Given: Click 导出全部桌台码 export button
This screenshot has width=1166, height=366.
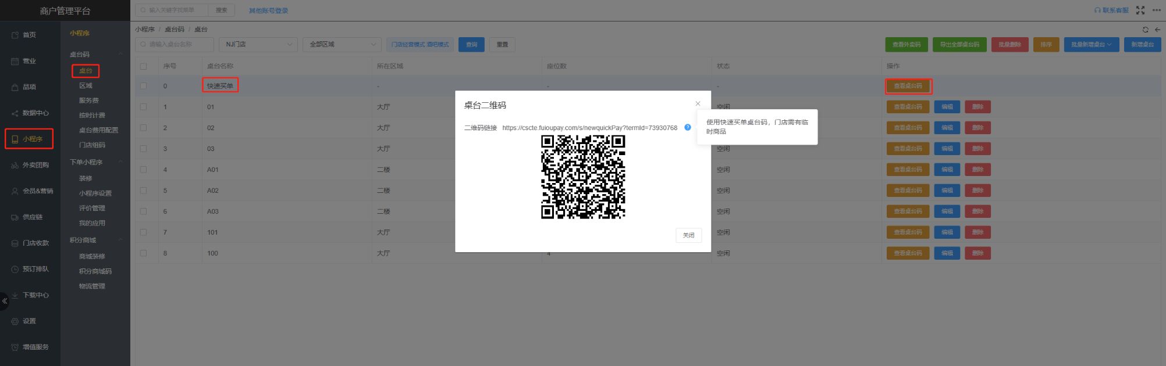Looking at the screenshot, I should pos(959,45).
